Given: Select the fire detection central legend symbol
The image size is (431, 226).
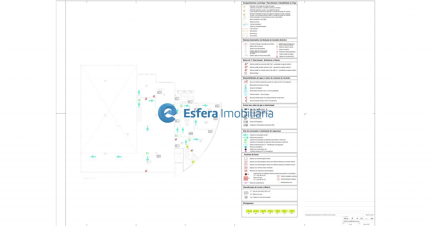Looking at the screenshot, I should coord(246,44).
